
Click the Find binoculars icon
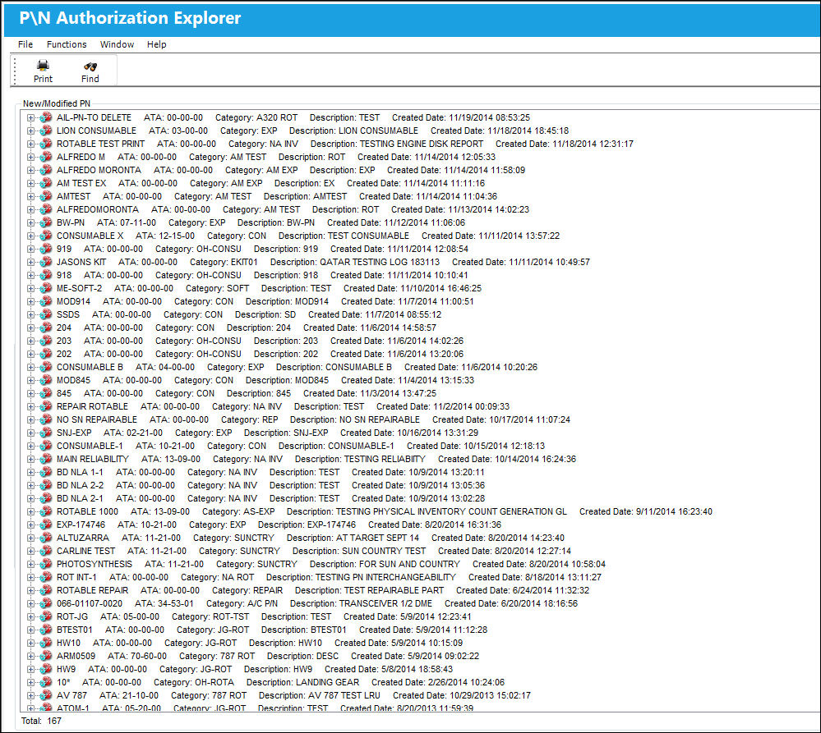(x=90, y=66)
